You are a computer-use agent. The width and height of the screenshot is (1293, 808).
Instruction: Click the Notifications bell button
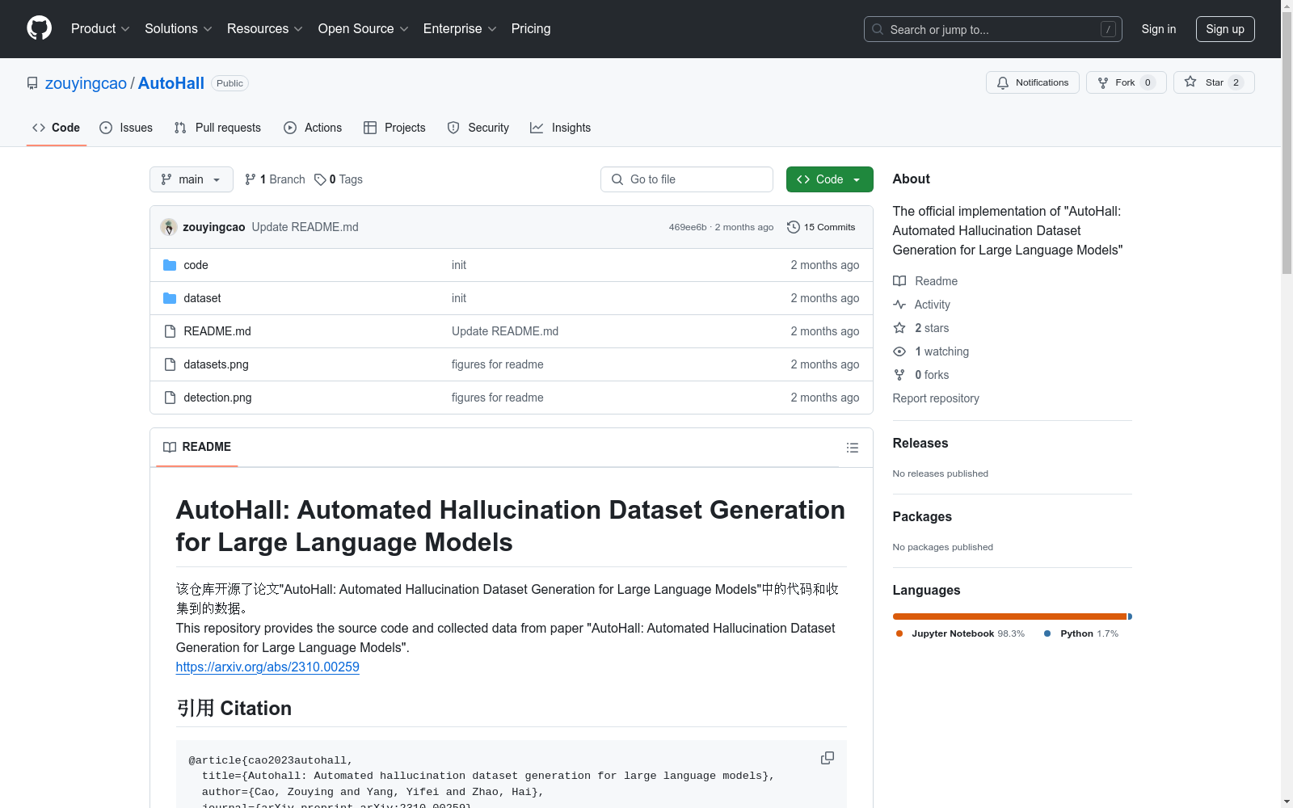click(x=1032, y=82)
